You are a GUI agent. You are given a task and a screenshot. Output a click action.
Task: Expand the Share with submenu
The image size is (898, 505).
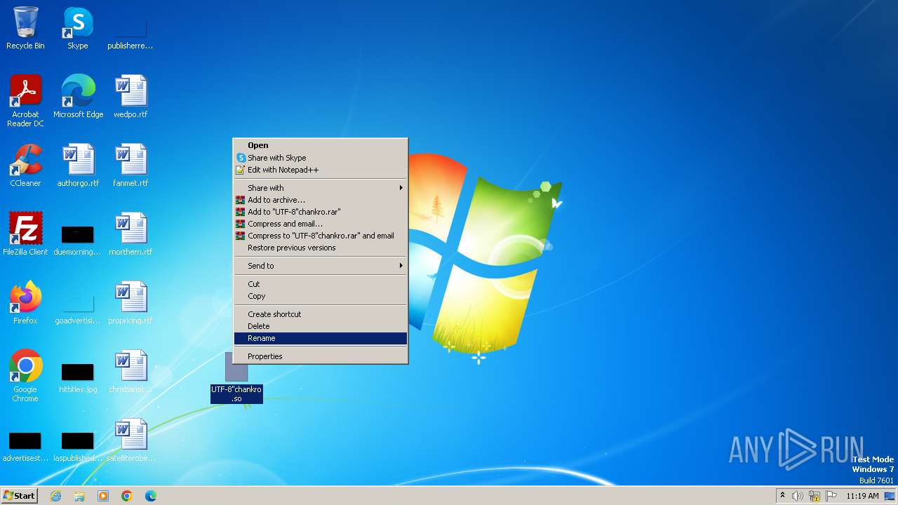coord(320,188)
